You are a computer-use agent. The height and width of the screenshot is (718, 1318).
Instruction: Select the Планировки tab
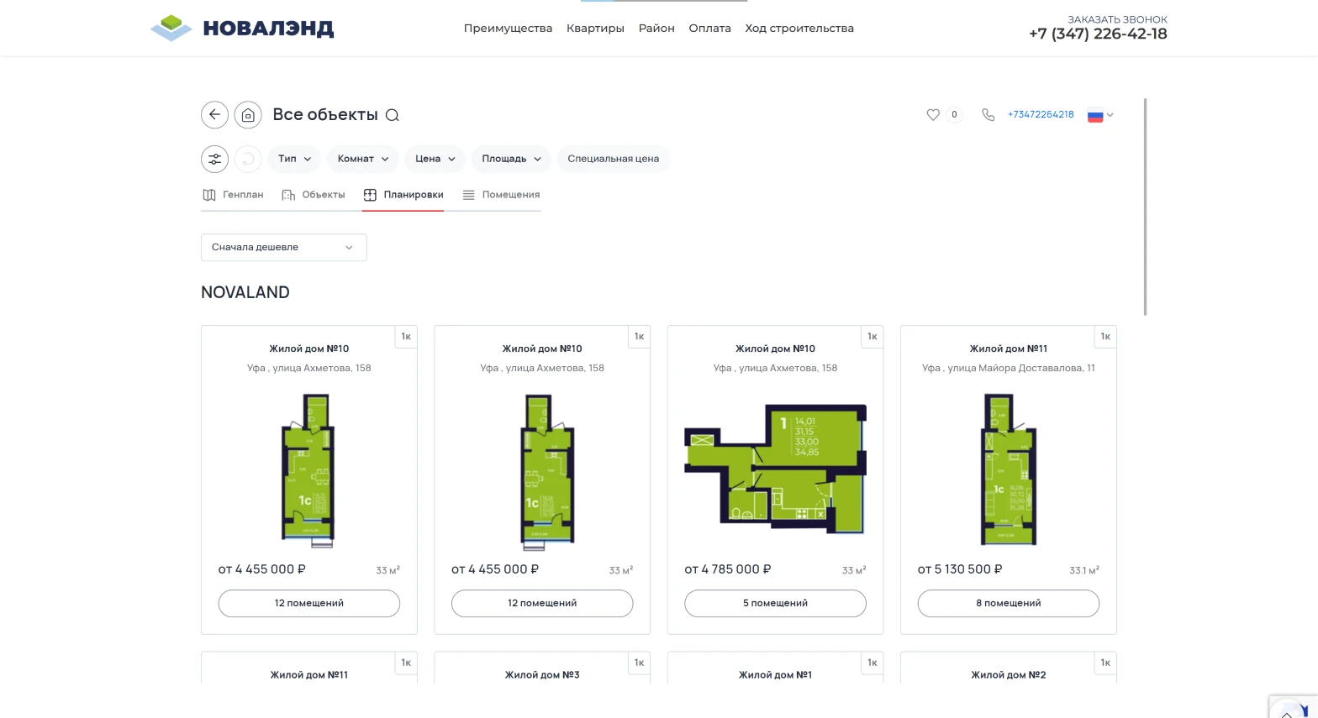point(403,195)
